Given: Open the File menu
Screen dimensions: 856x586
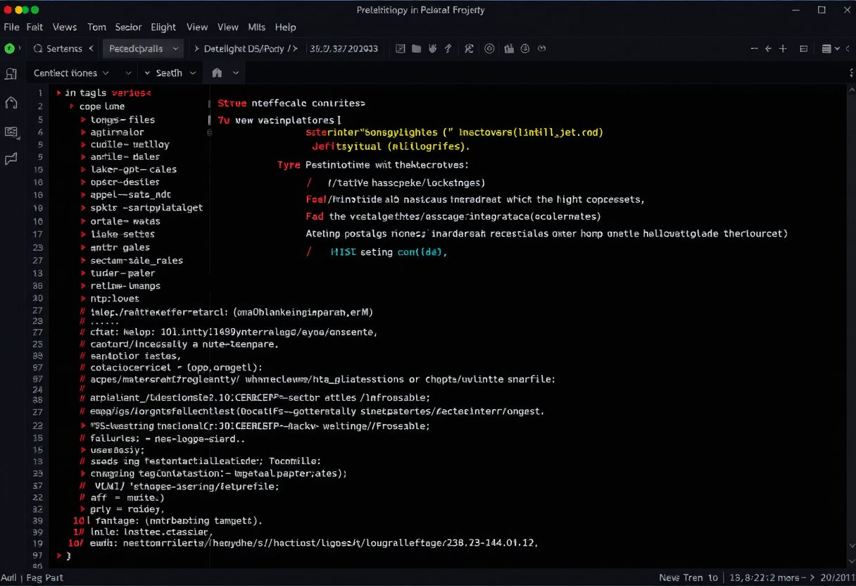Looking at the screenshot, I should pos(11,27).
